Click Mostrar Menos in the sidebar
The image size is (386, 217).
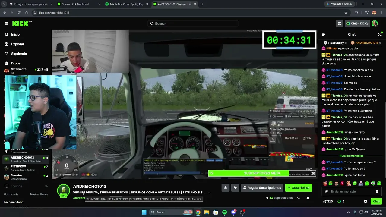[39, 194]
